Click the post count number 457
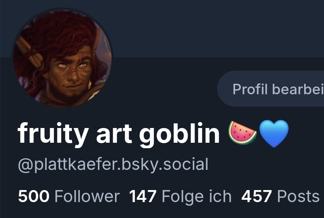The width and height of the screenshot is (324, 218). pyautogui.click(x=256, y=196)
